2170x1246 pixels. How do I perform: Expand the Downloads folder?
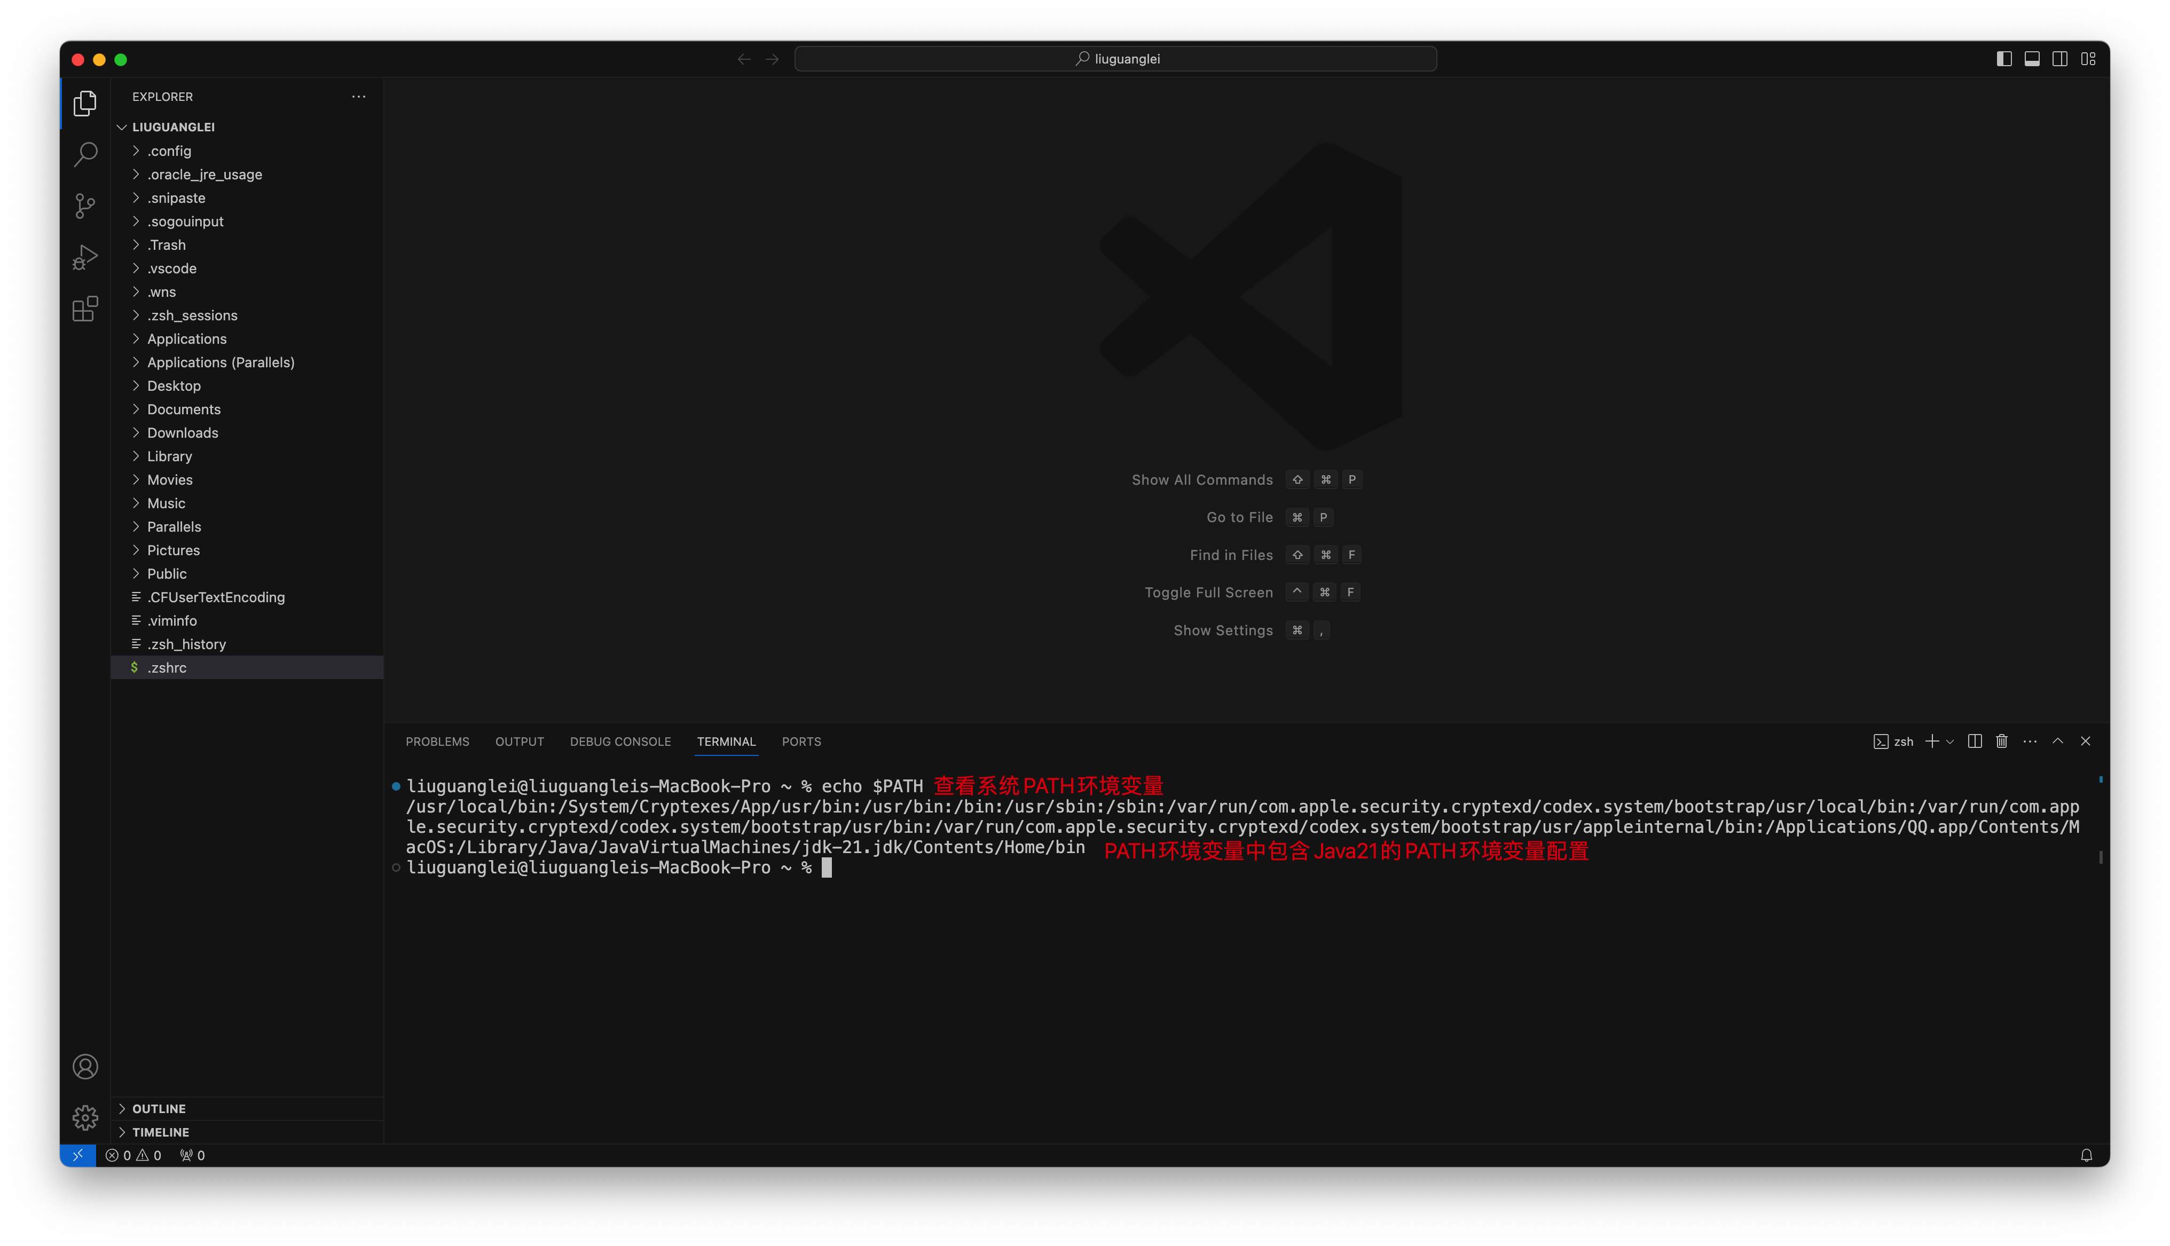click(x=247, y=433)
